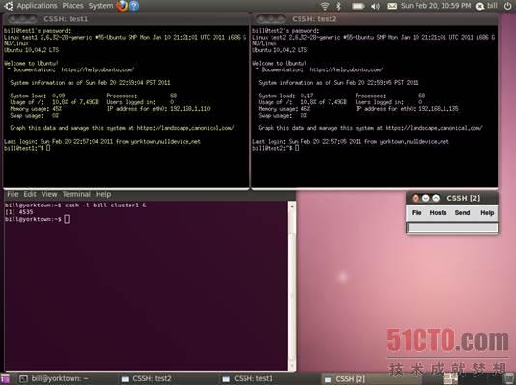
Task: Click the IP address 192.168.1.110 in test1
Action: click(x=190, y=109)
